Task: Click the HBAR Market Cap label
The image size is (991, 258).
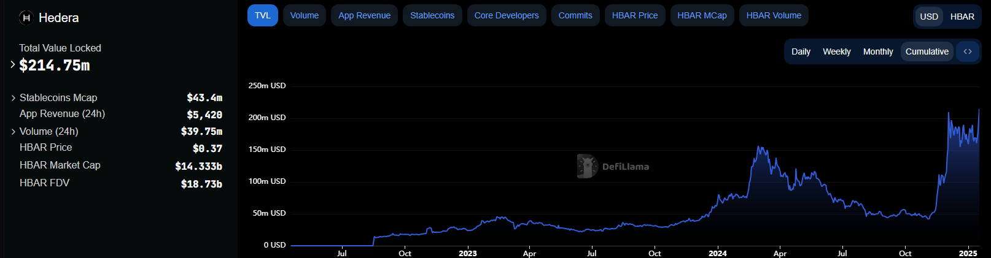Action: (x=60, y=165)
